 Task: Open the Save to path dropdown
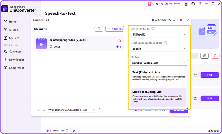(71, 110)
